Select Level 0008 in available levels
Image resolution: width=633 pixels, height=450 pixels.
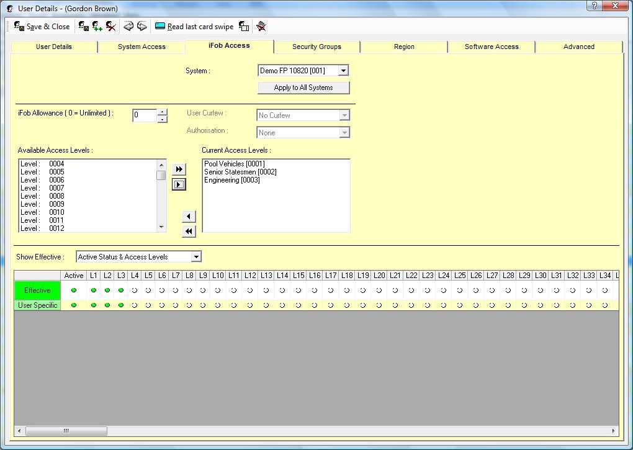pyautogui.click(x=88, y=196)
